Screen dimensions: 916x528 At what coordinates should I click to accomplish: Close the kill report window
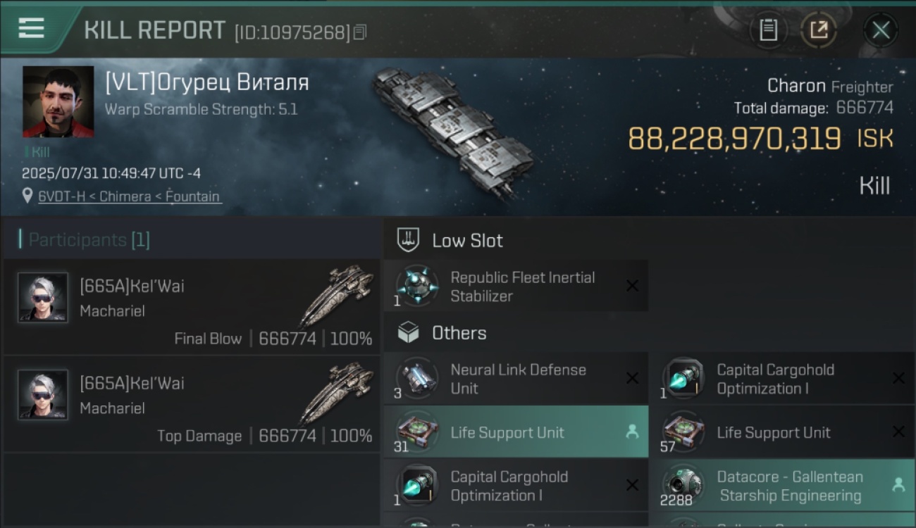tap(881, 30)
